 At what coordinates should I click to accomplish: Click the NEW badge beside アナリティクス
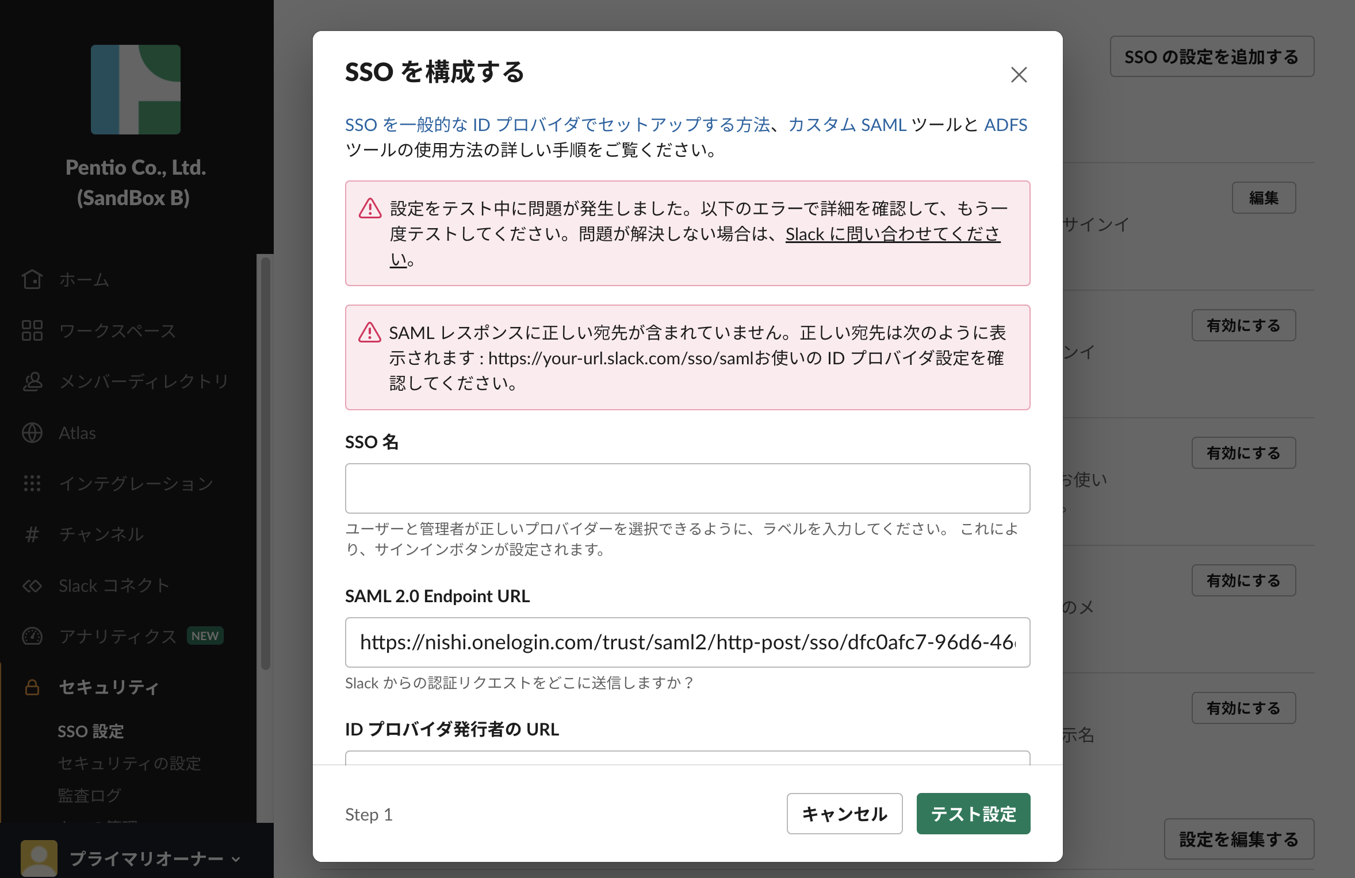click(205, 636)
